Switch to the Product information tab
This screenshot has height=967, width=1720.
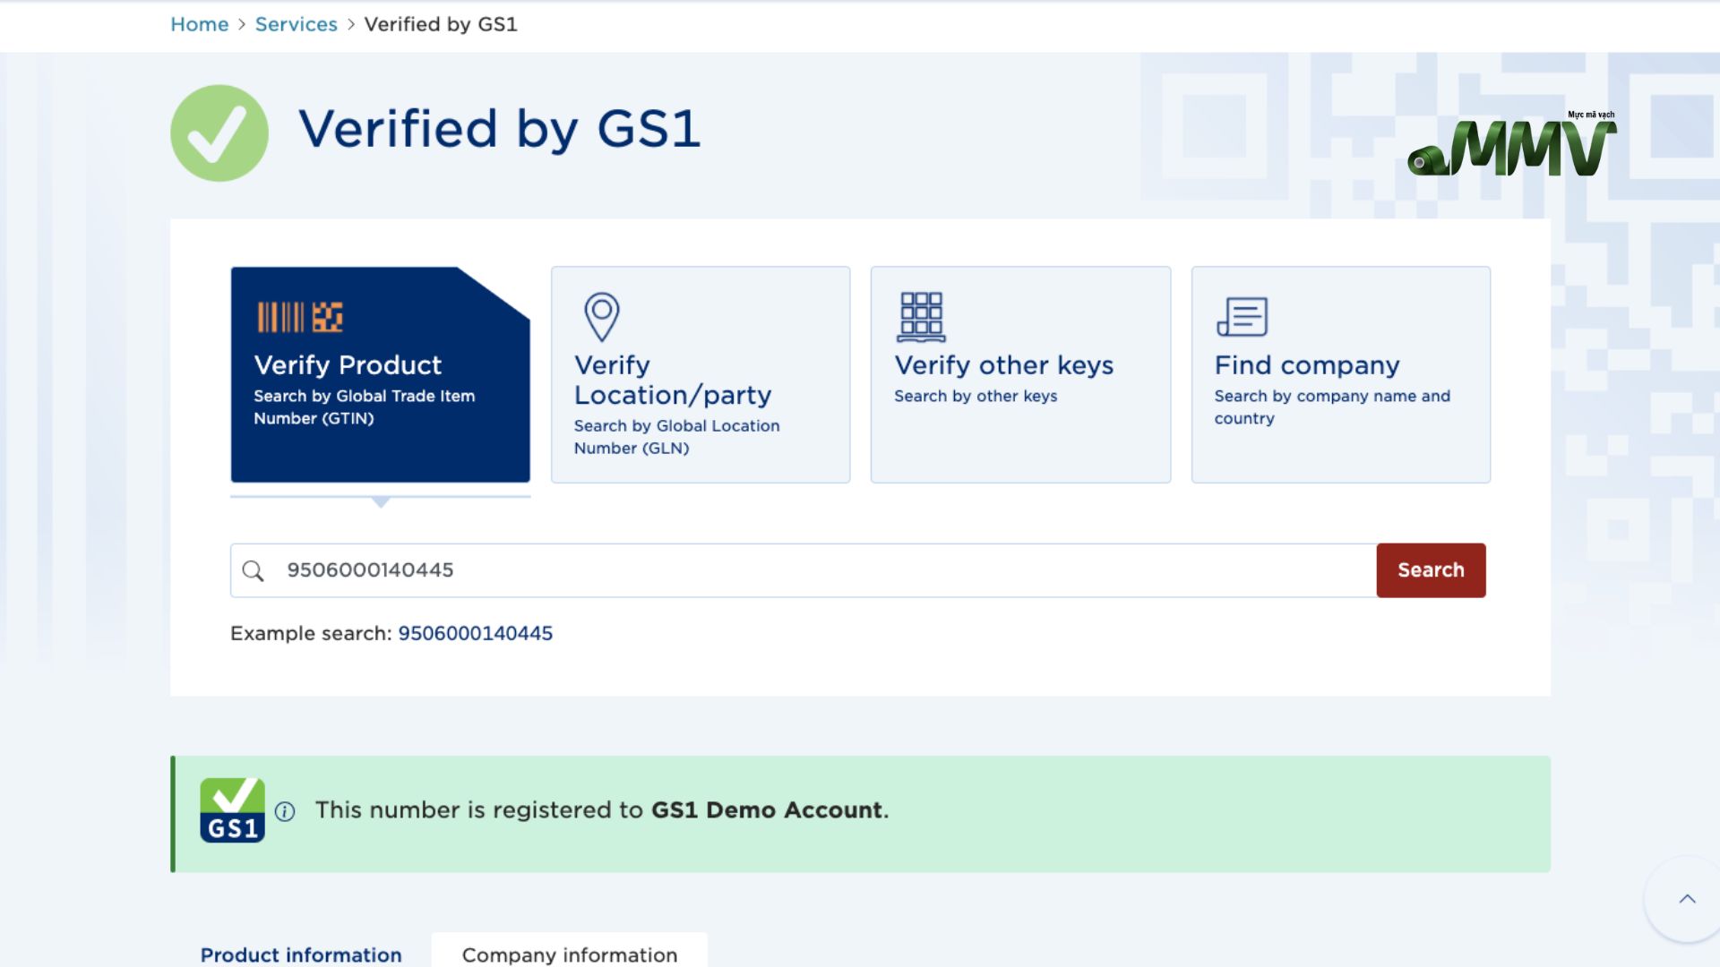(301, 954)
